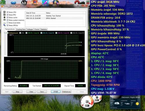Toggle the CPU graph legend checkbox
The image size is (145, 111).
click(x=20, y=33)
